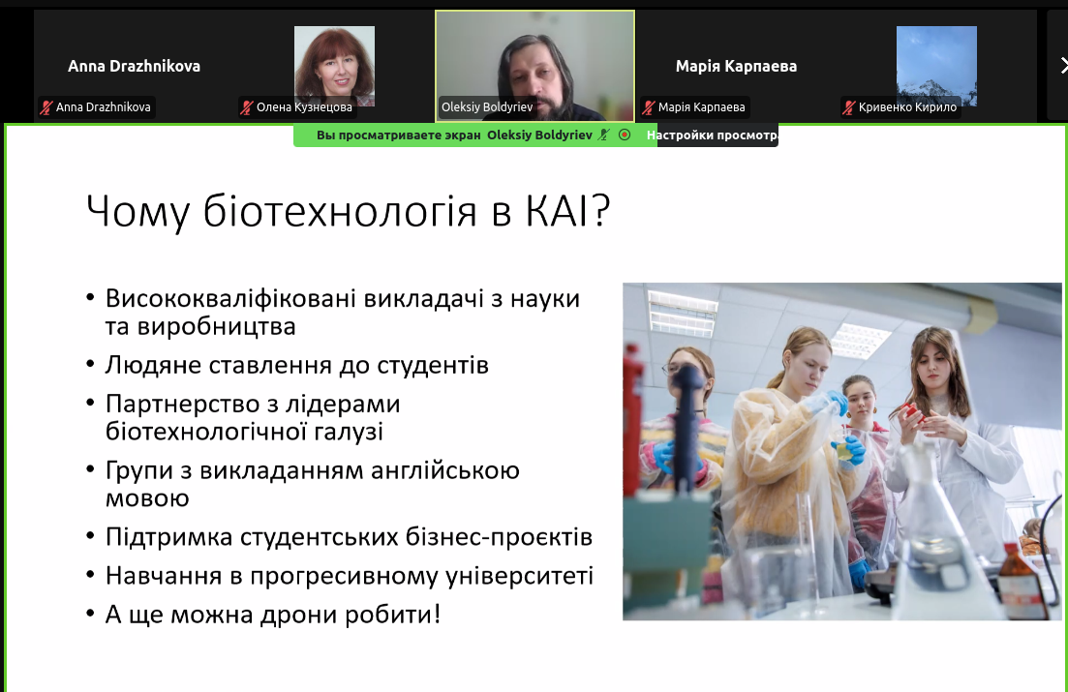Click the Oleksiy Boldyriev name label
The height and width of the screenshot is (692, 1068).
pos(487,106)
